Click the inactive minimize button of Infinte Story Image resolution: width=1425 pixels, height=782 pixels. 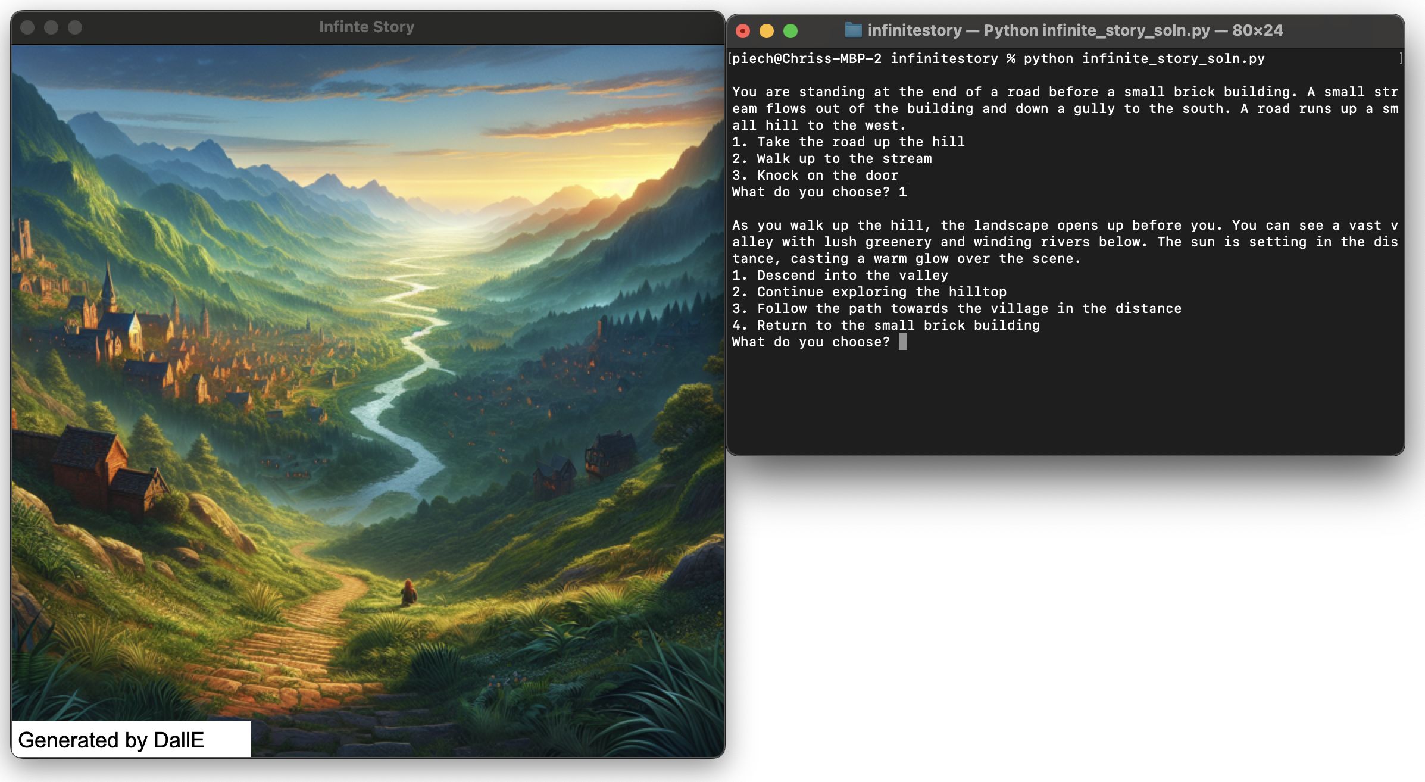click(51, 27)
